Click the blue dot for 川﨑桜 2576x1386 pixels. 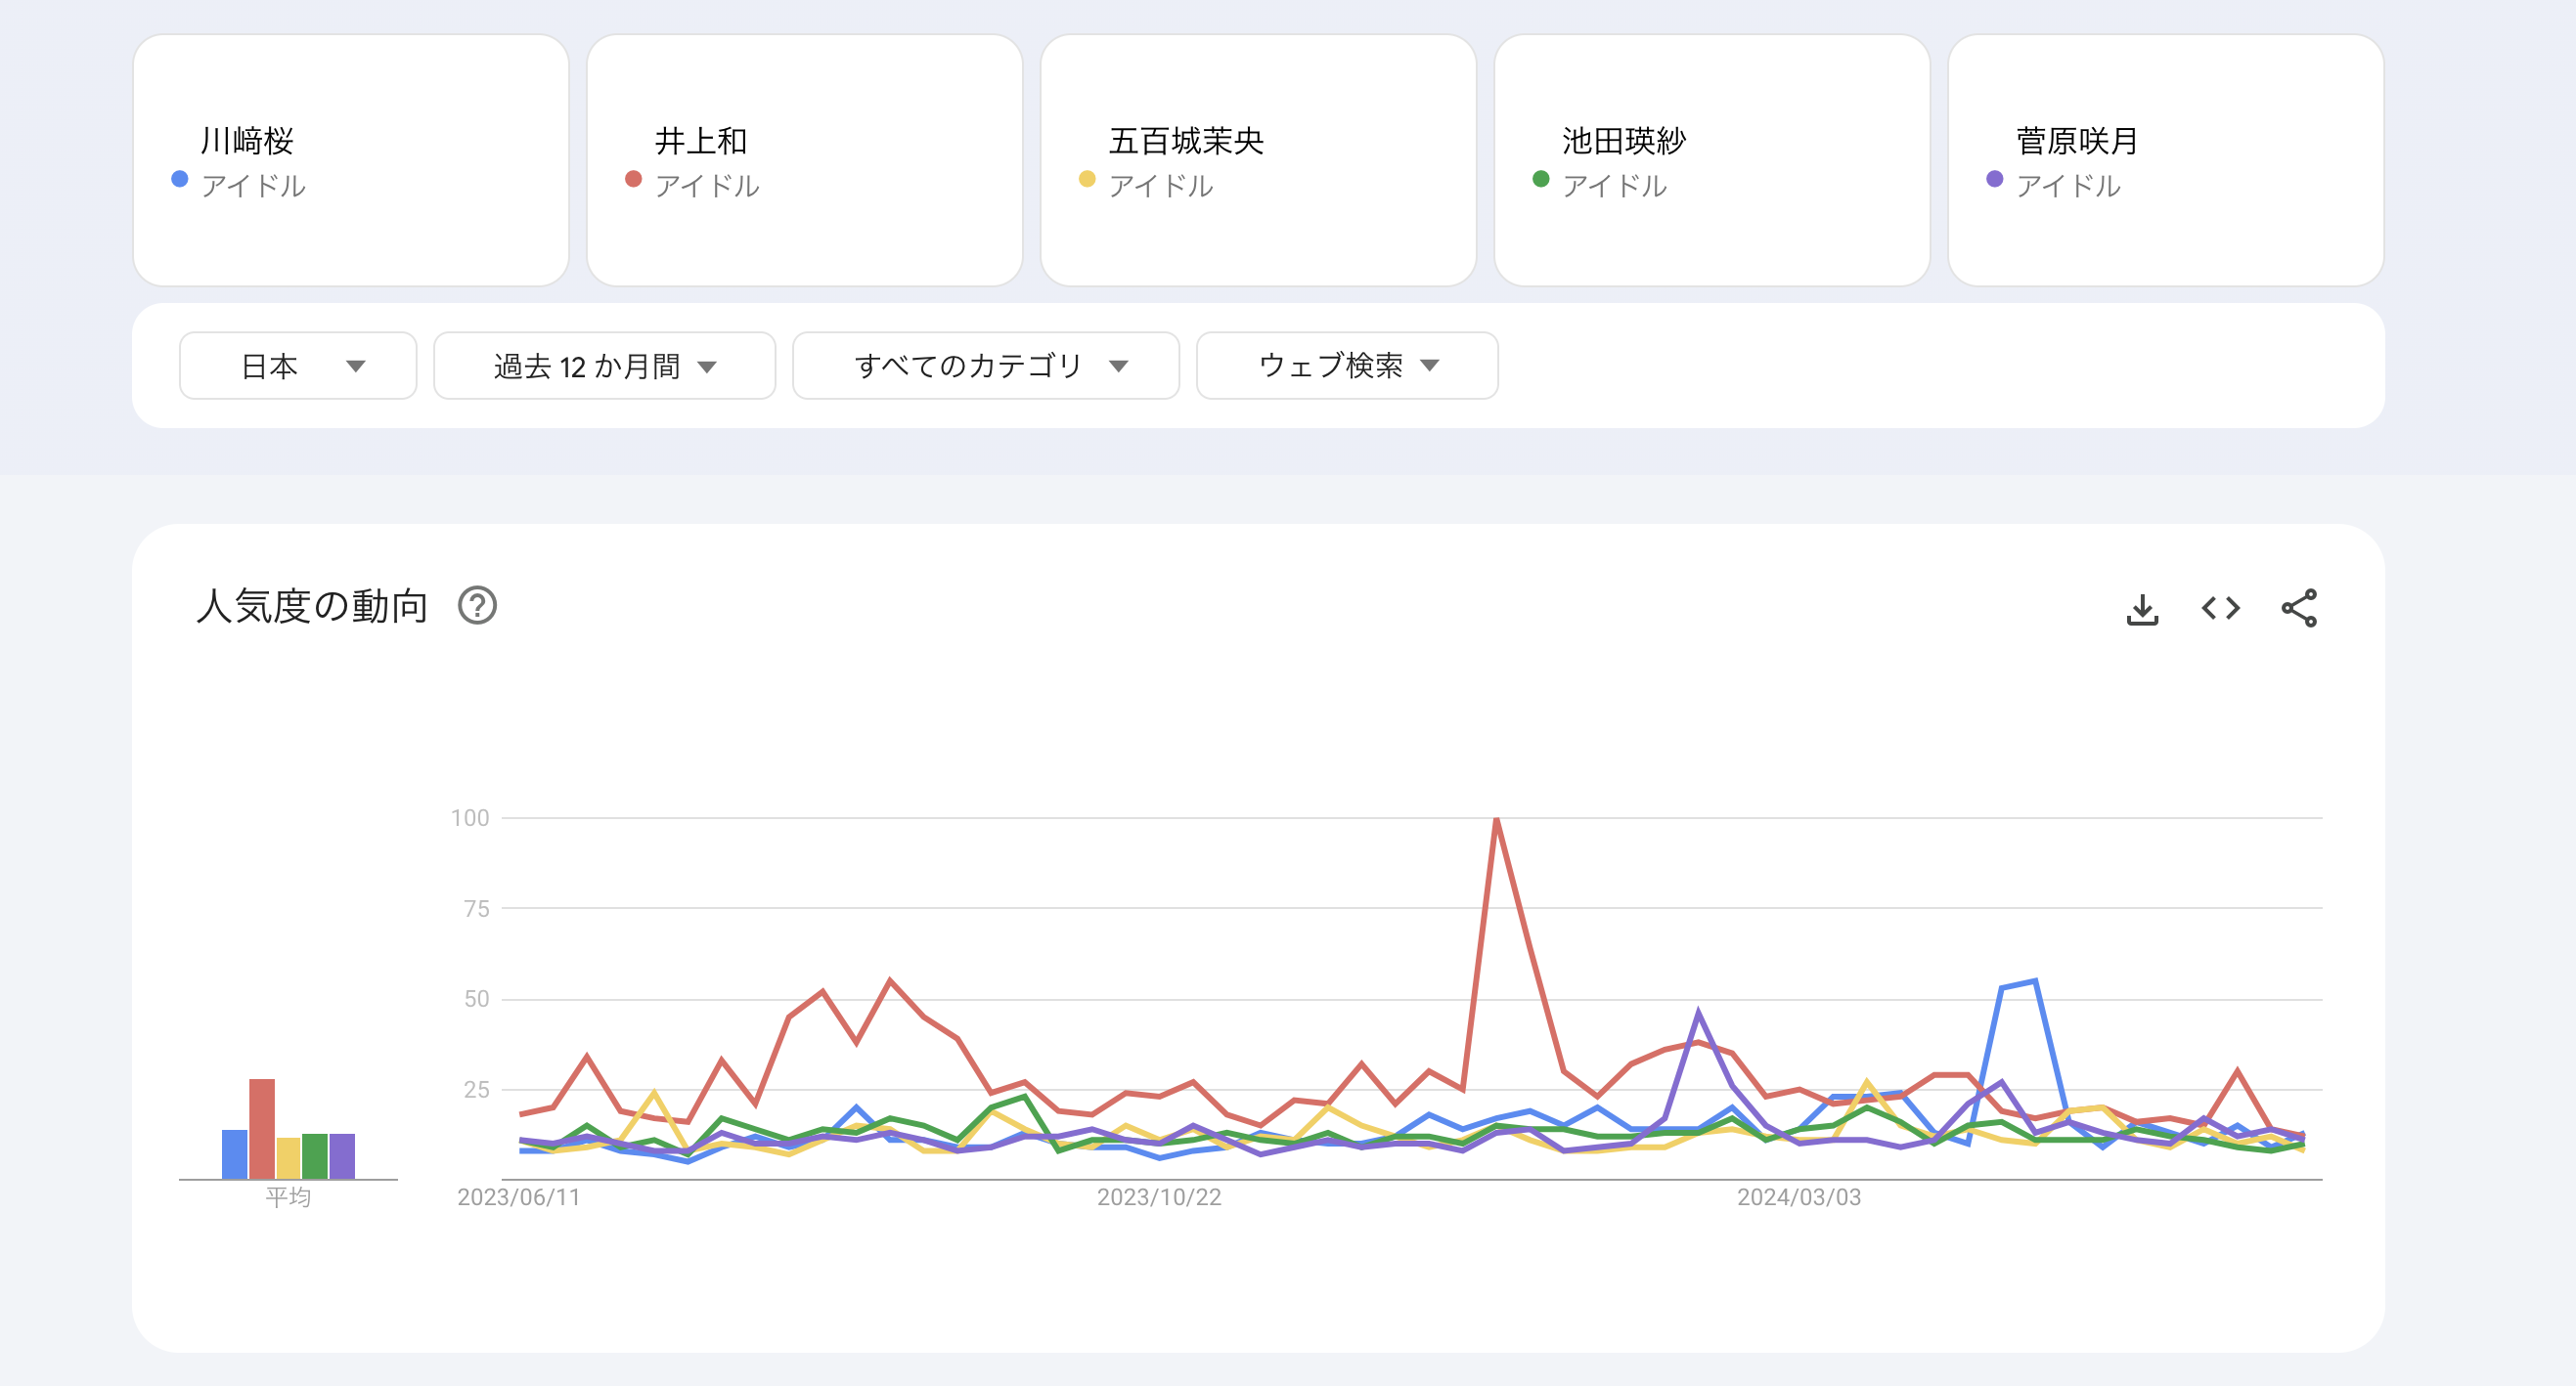180,179
